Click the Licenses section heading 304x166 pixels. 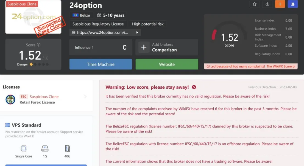point(11,87)
